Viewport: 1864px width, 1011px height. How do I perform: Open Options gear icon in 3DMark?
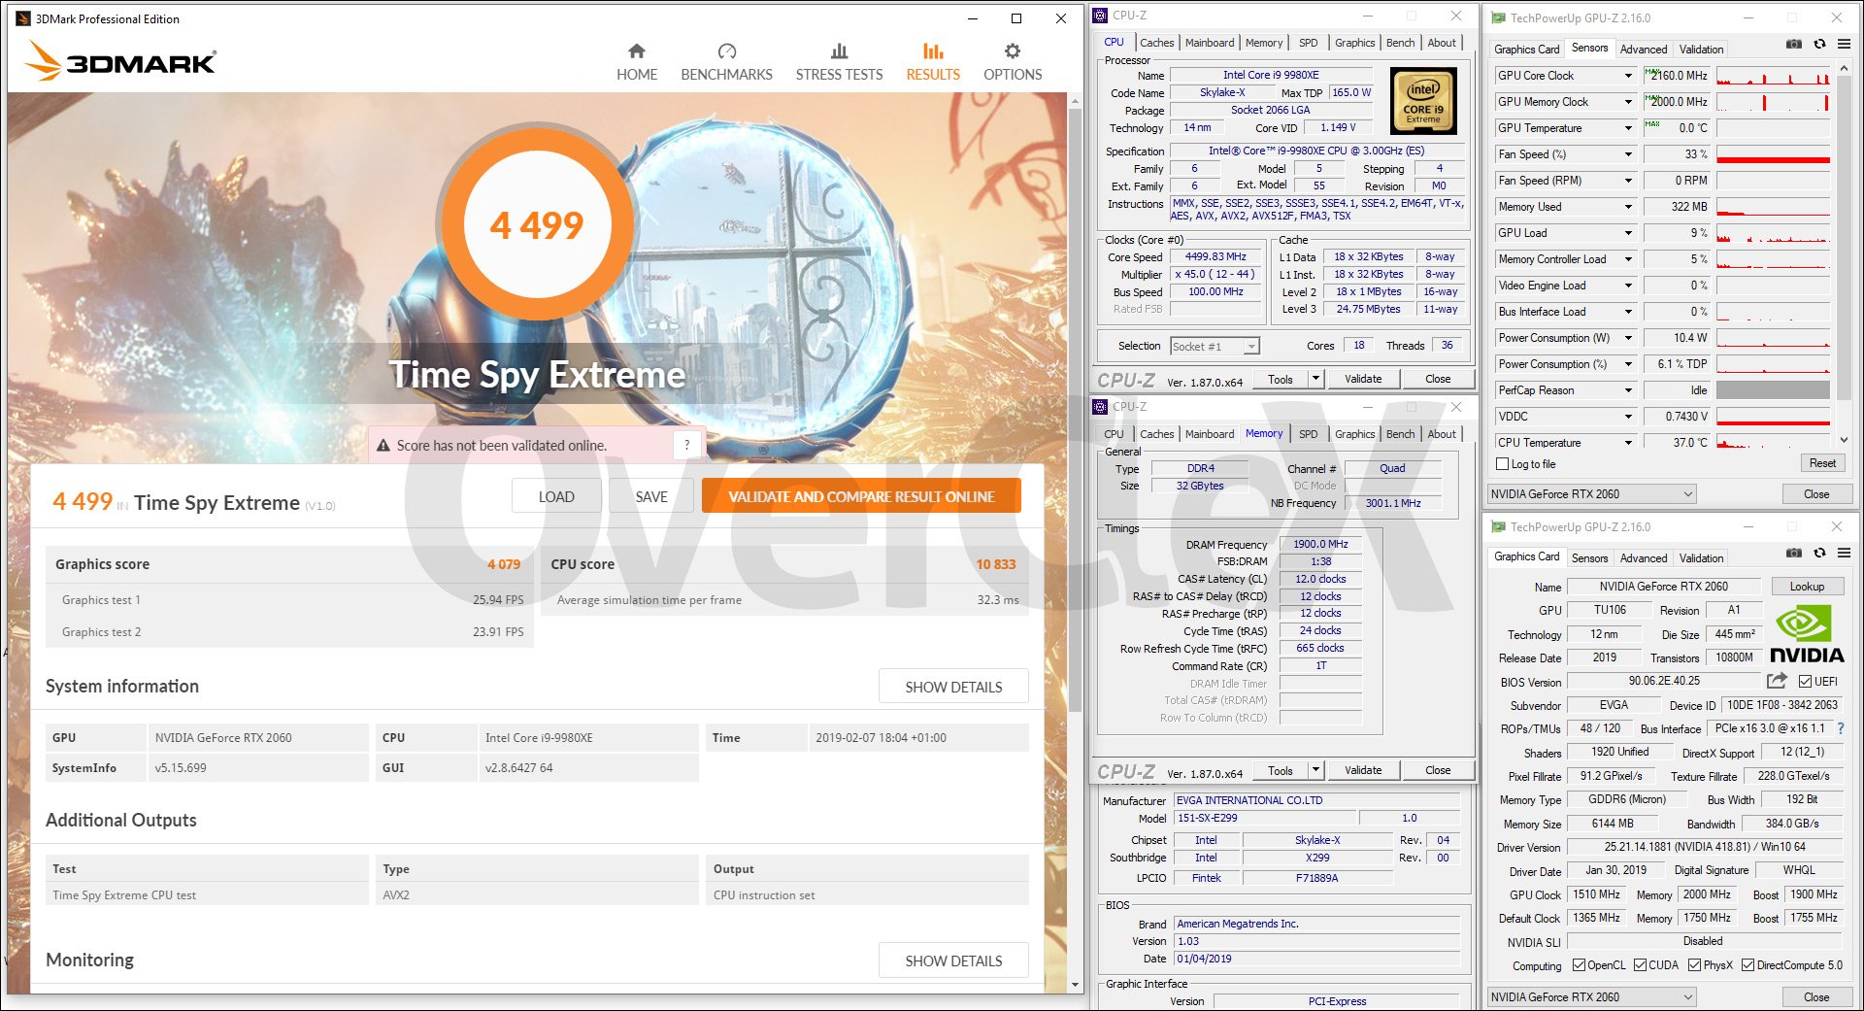pyautogui.click(x=1013, y=51)
